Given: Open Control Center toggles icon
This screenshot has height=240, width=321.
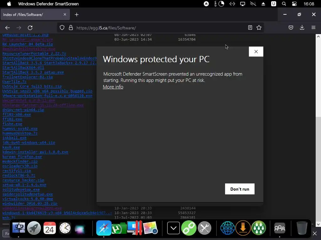Looking at the screenshot, I should (294, 4).
